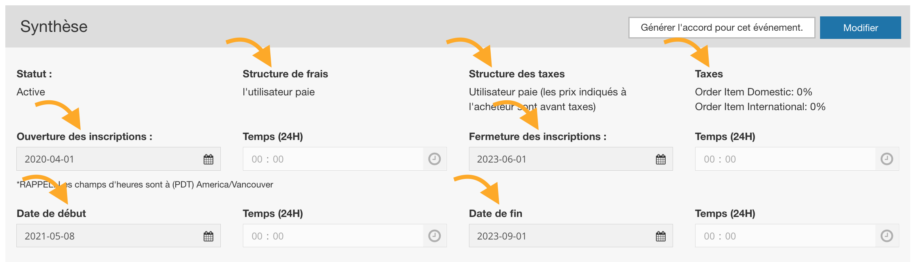Click time field next to Date de fin
The image size is (920, 262).
(x=785, y=236)
